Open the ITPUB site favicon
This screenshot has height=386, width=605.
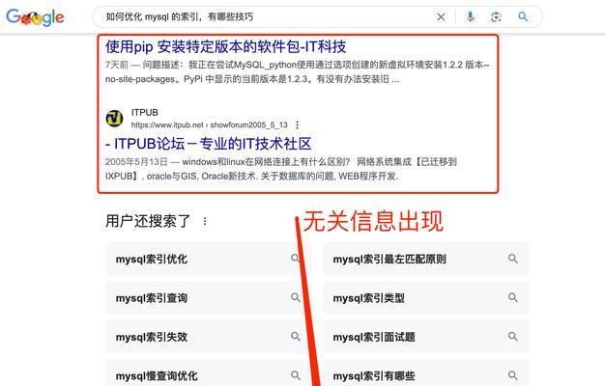click(115, 119)
